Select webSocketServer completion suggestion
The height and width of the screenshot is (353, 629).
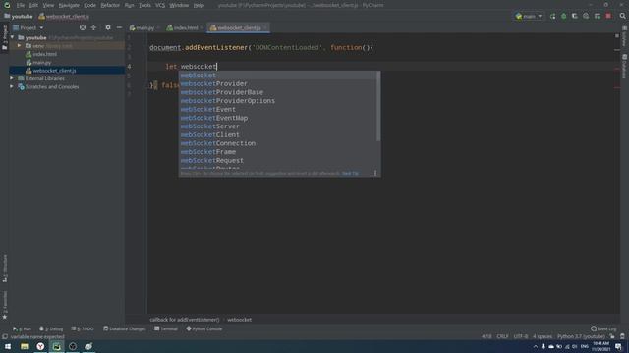pos(277,126)
